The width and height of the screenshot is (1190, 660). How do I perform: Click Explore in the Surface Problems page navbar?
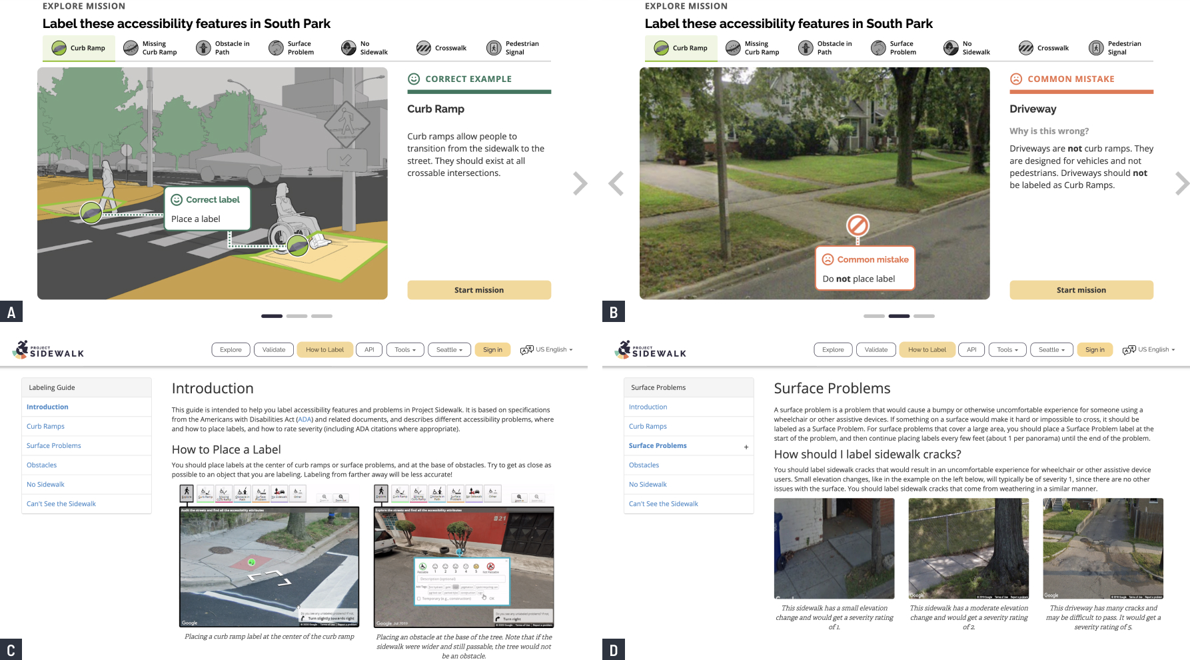pos(834,350)
